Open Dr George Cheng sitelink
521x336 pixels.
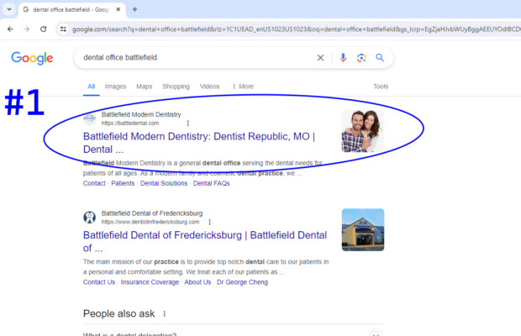(x=242, y=282)
